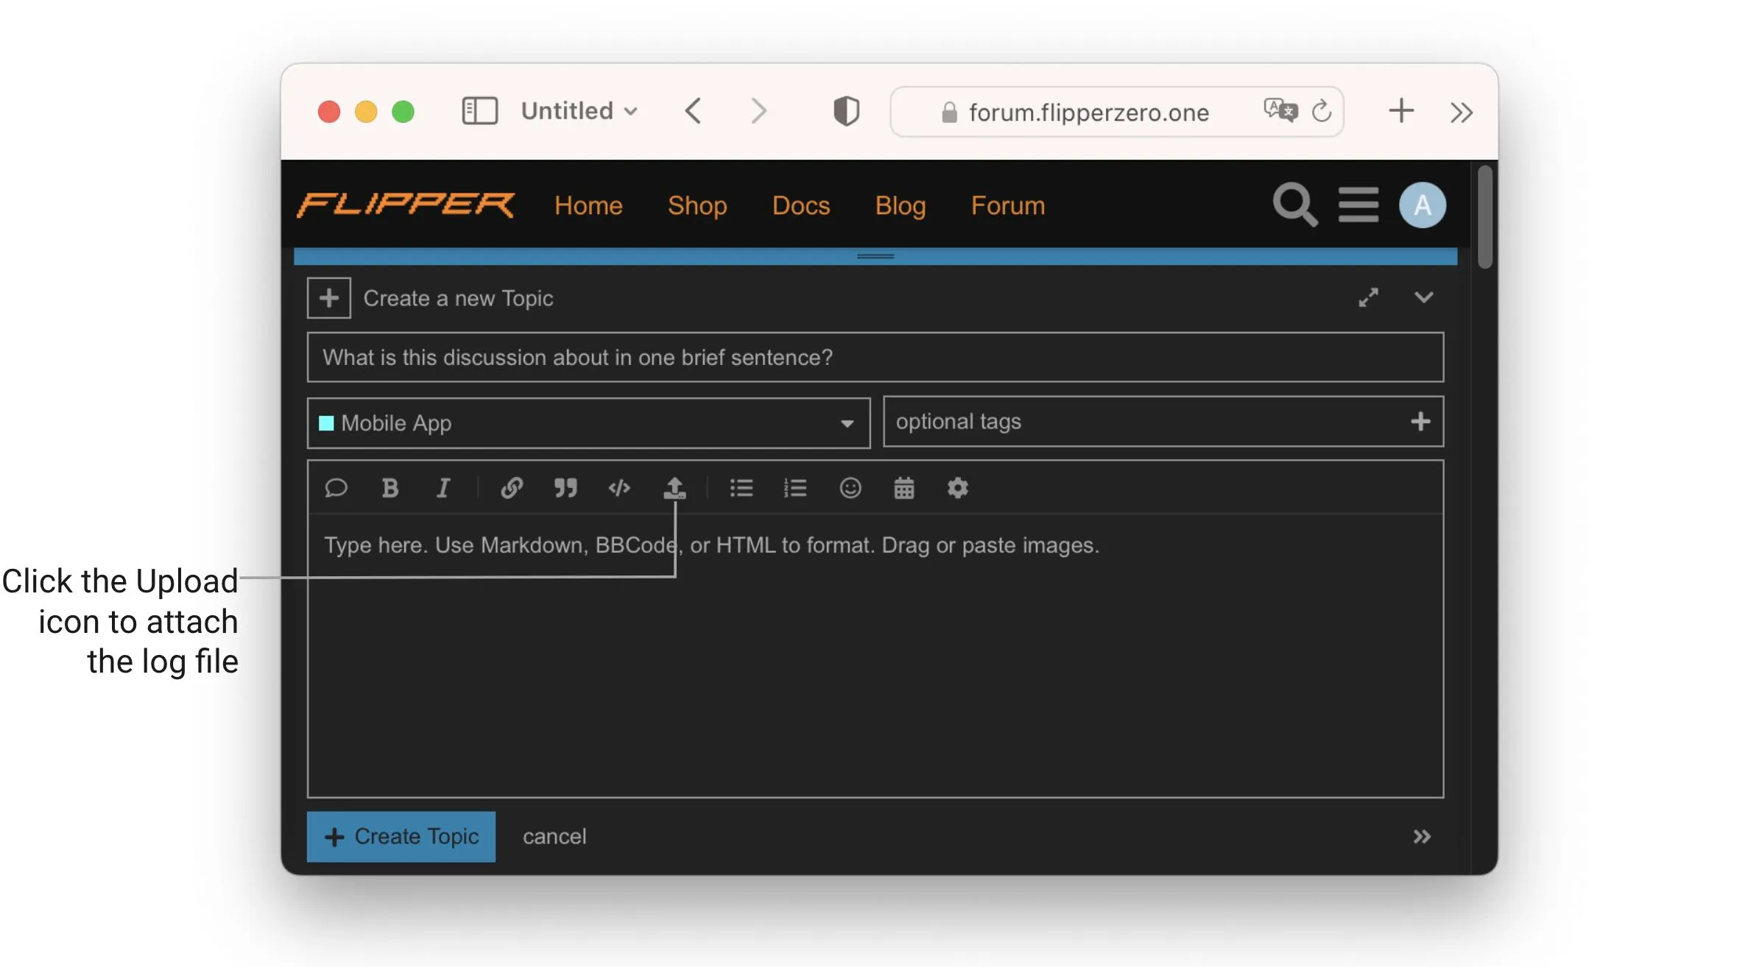Image resolution: width=1748 pixels, height=967 pixels.
Task: Open the forum hamburger menu
Action: point(1358,205)
